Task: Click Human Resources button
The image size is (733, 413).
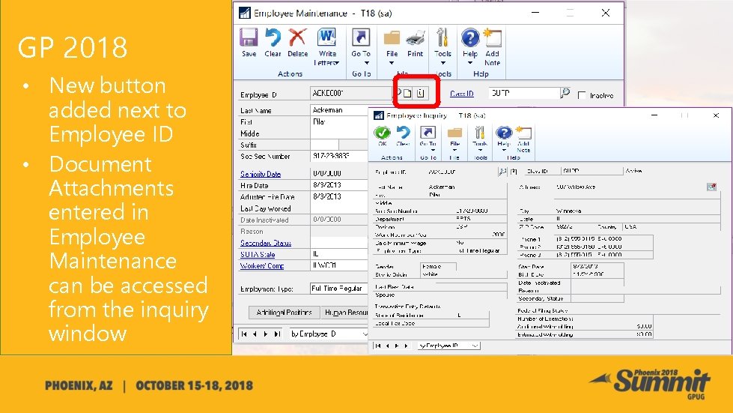Action: click(x=345, y=312)
